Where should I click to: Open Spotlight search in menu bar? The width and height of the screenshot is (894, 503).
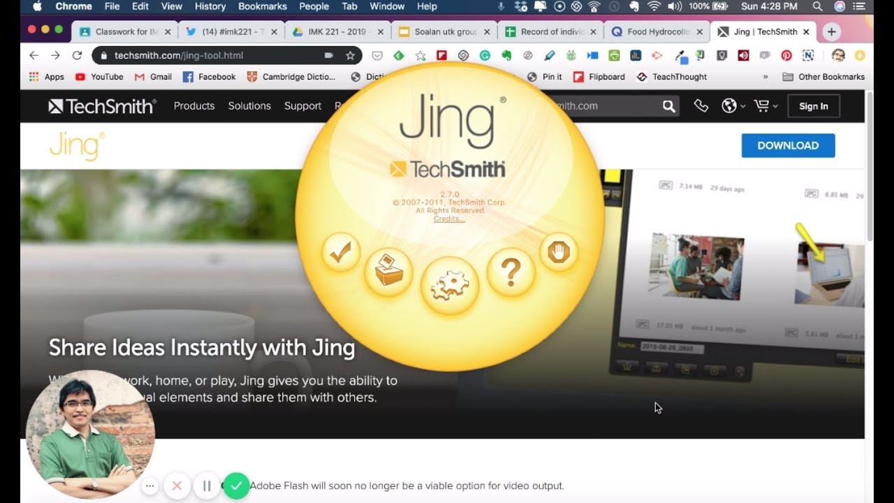coord(817,6)
